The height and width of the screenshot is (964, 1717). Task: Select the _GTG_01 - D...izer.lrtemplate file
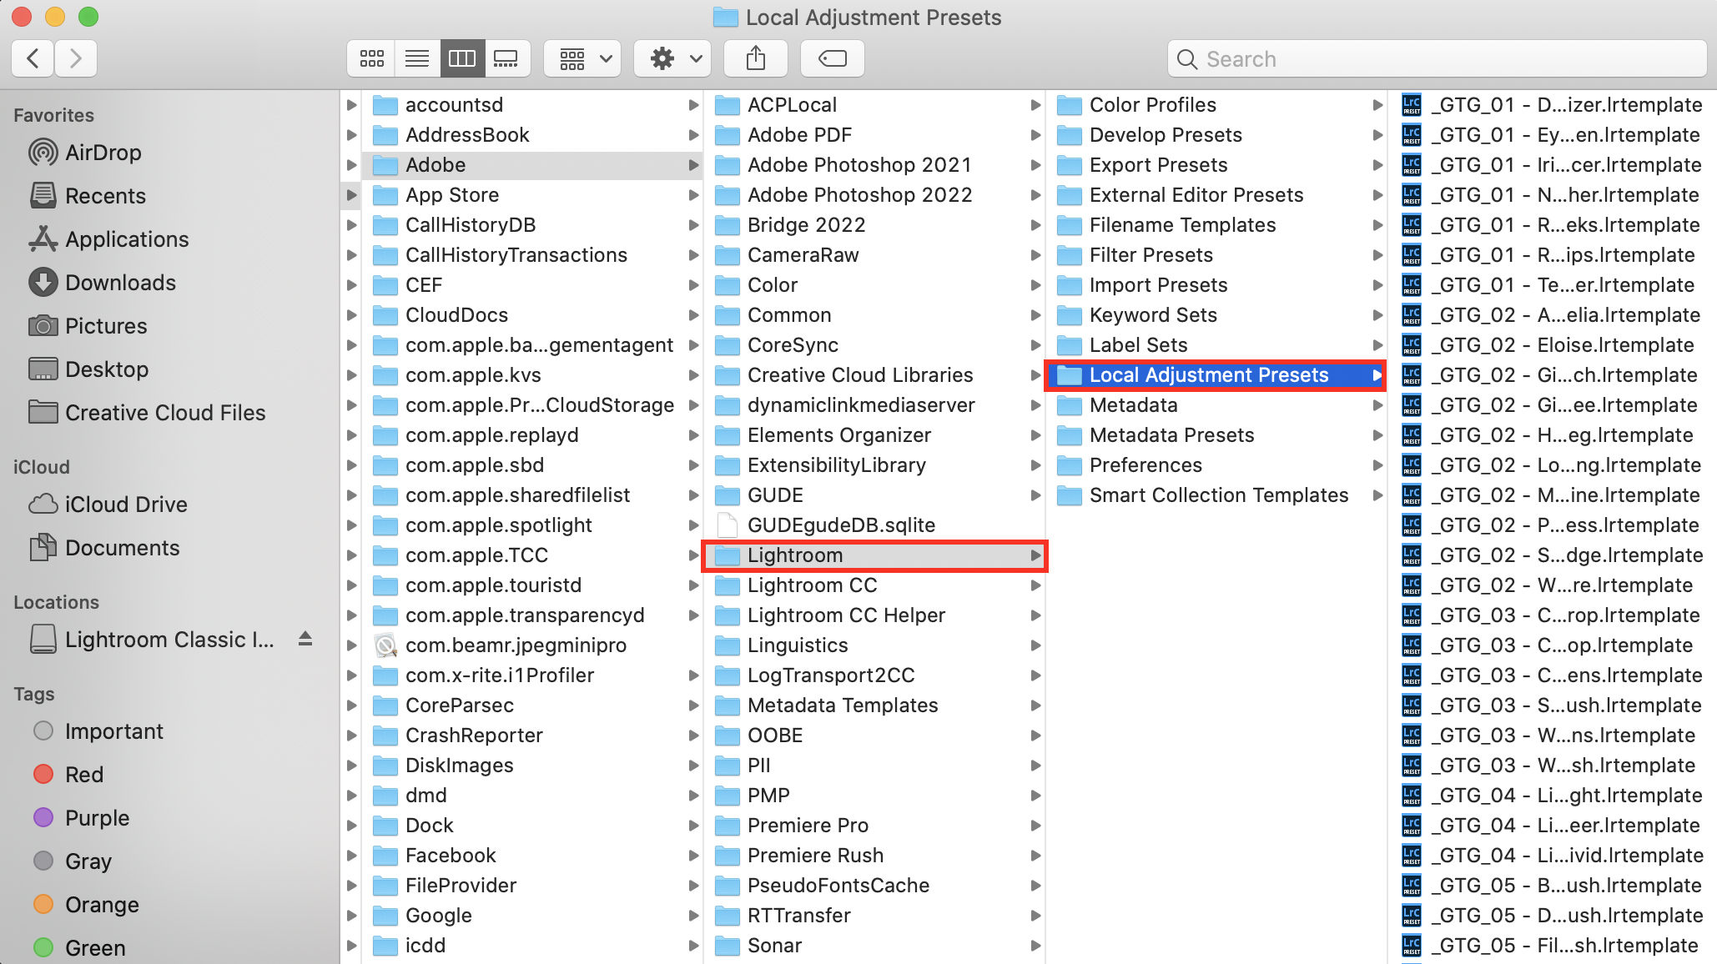coord(1553,105)
